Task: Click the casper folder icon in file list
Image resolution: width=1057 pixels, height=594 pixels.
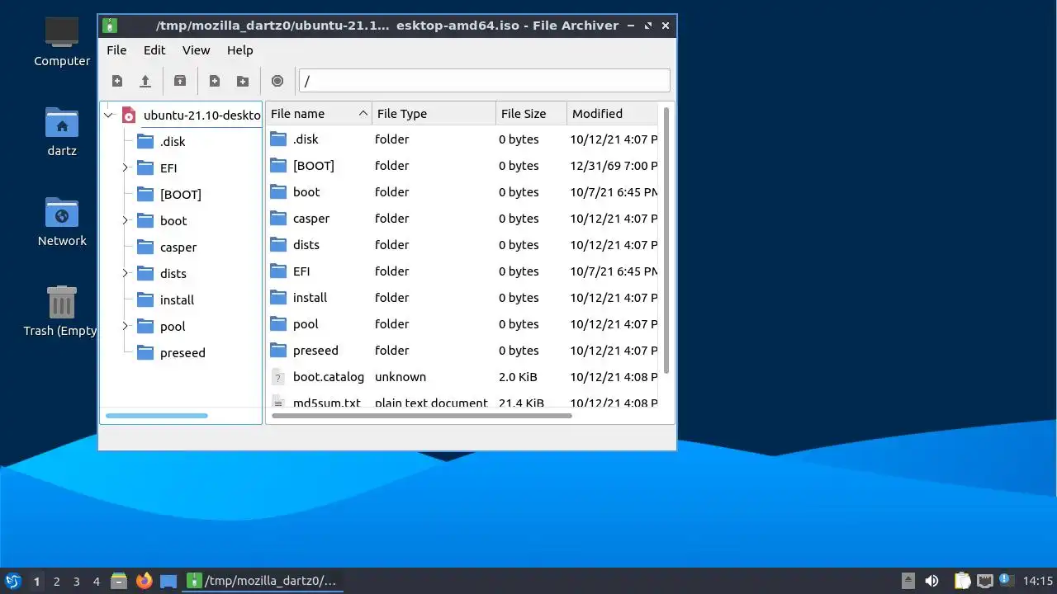Action: click(278, 219)
